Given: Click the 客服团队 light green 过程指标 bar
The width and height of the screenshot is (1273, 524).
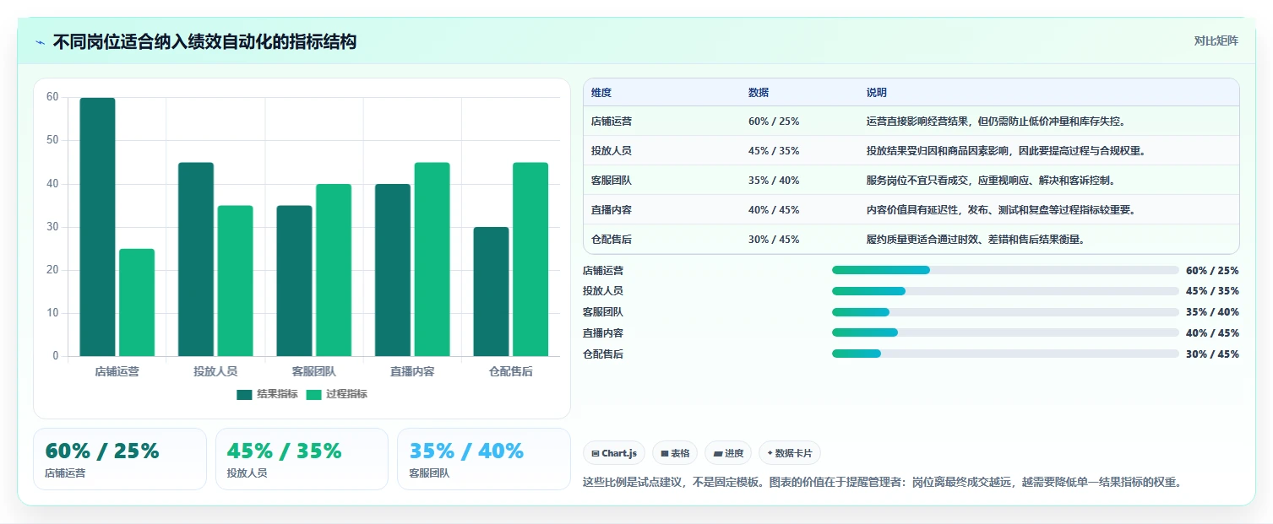Looking at the screenshot, I should coord(334,270).
